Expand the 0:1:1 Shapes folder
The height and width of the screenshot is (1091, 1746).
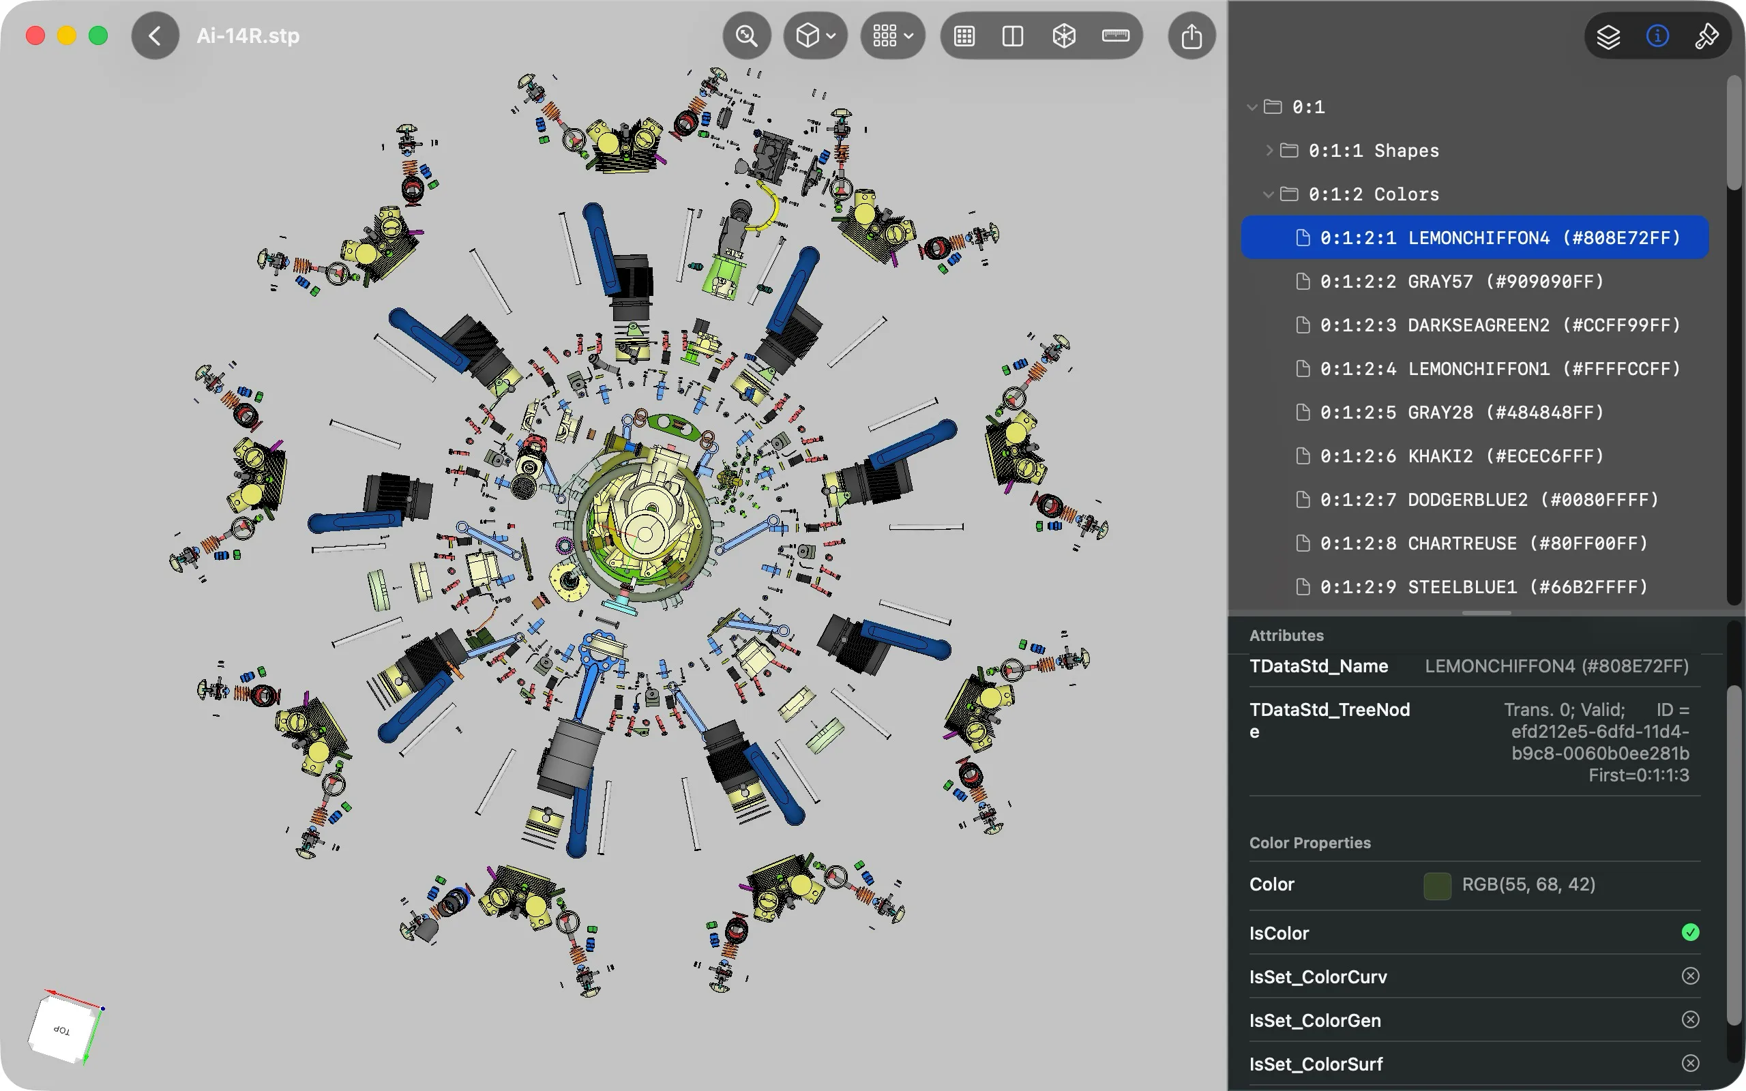pos(1269,151)
